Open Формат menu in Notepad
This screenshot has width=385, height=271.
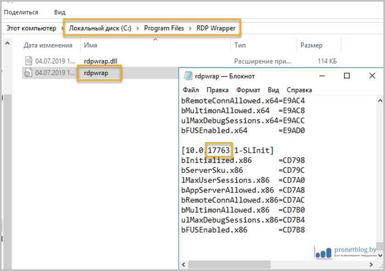[x=248, y=90]
